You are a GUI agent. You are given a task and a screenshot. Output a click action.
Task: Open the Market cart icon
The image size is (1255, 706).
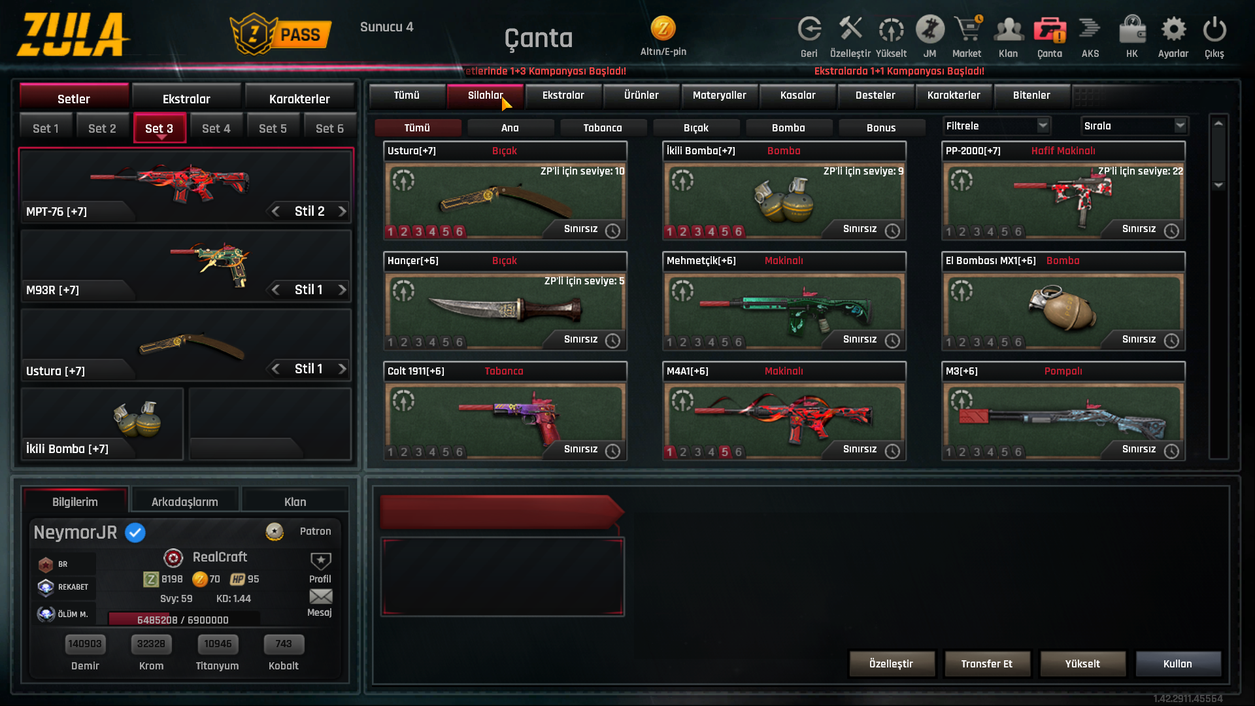point(967,29)
